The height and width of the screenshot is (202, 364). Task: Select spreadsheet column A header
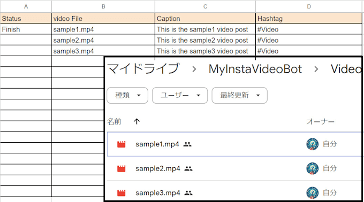[26, 6]
